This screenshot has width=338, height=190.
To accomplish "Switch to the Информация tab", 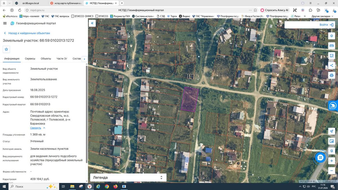I will [12, 59].
